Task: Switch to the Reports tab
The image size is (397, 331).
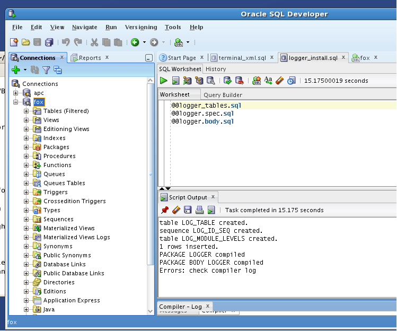Action: (90, 58)
